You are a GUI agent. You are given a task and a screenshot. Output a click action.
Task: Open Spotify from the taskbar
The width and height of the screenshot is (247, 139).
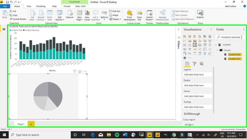(117, 135)
